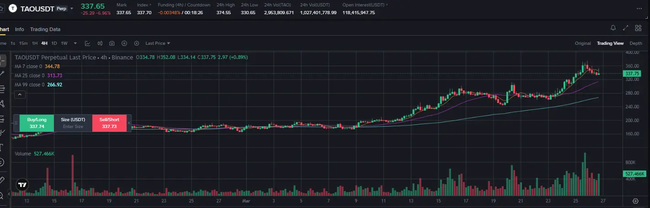Switch to the Trading Data tab

[x=45, y=29]
